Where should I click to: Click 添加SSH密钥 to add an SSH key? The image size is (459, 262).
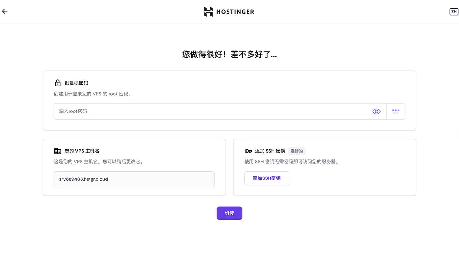266,178
